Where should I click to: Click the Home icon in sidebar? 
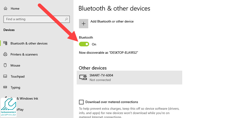point(5,9)
